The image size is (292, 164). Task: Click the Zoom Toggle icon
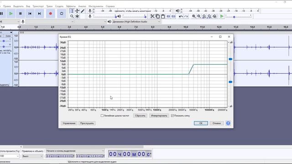(214, 16)
